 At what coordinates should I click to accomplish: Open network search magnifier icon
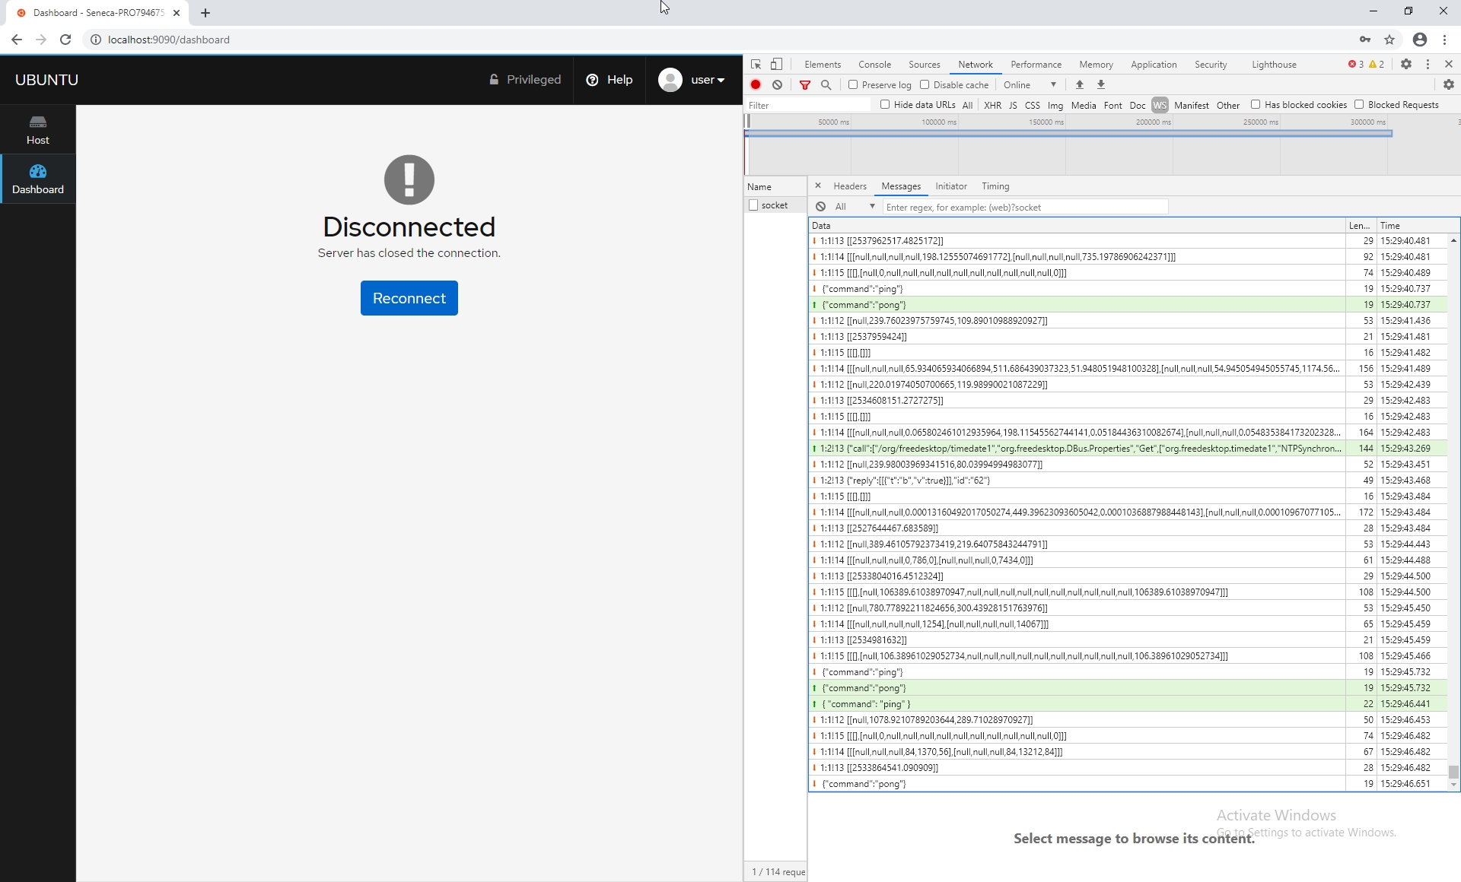click(826, 85)
